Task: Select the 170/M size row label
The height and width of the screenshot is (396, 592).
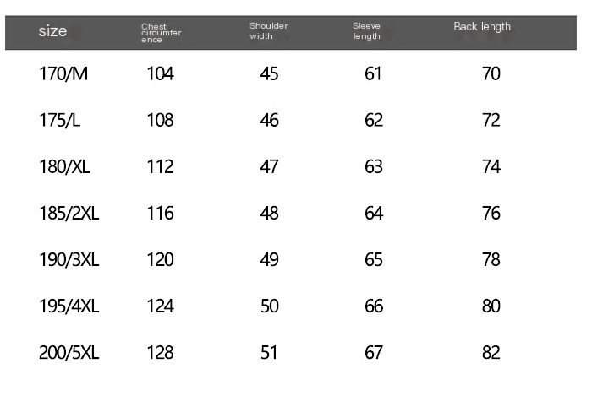Action: [63, 73]
